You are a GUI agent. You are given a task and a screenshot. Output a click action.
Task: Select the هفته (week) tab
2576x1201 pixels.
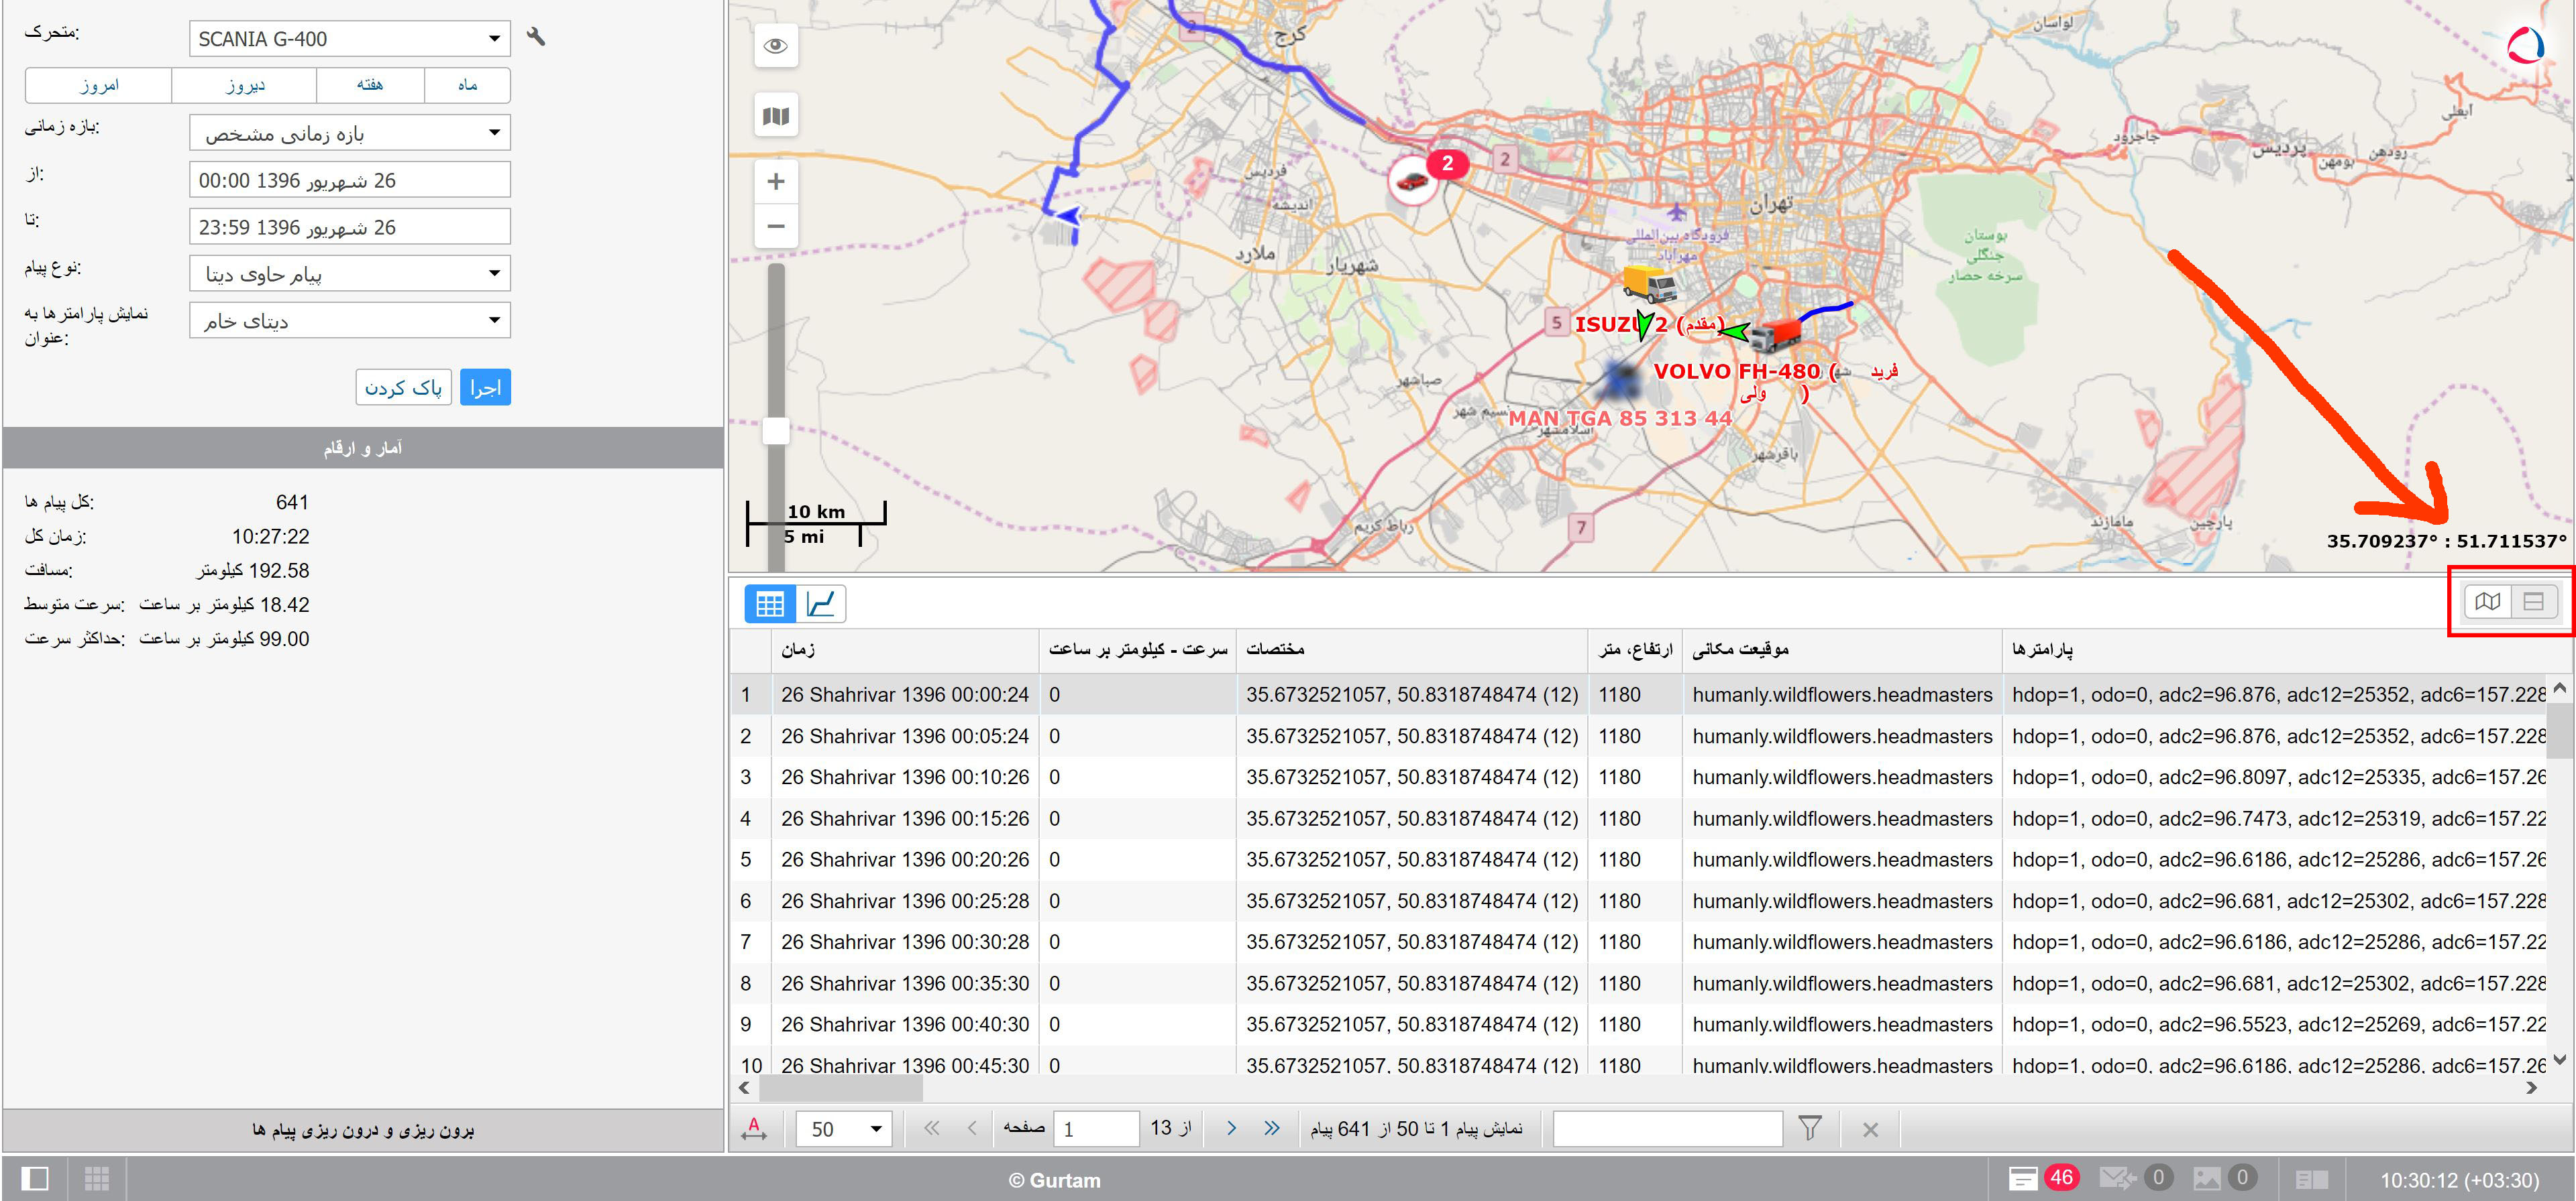pos(370,85)
